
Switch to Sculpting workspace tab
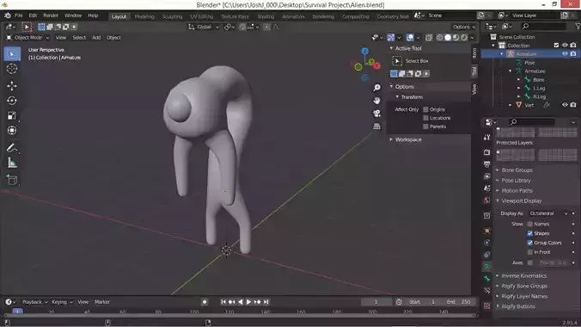tap(172, 16)
